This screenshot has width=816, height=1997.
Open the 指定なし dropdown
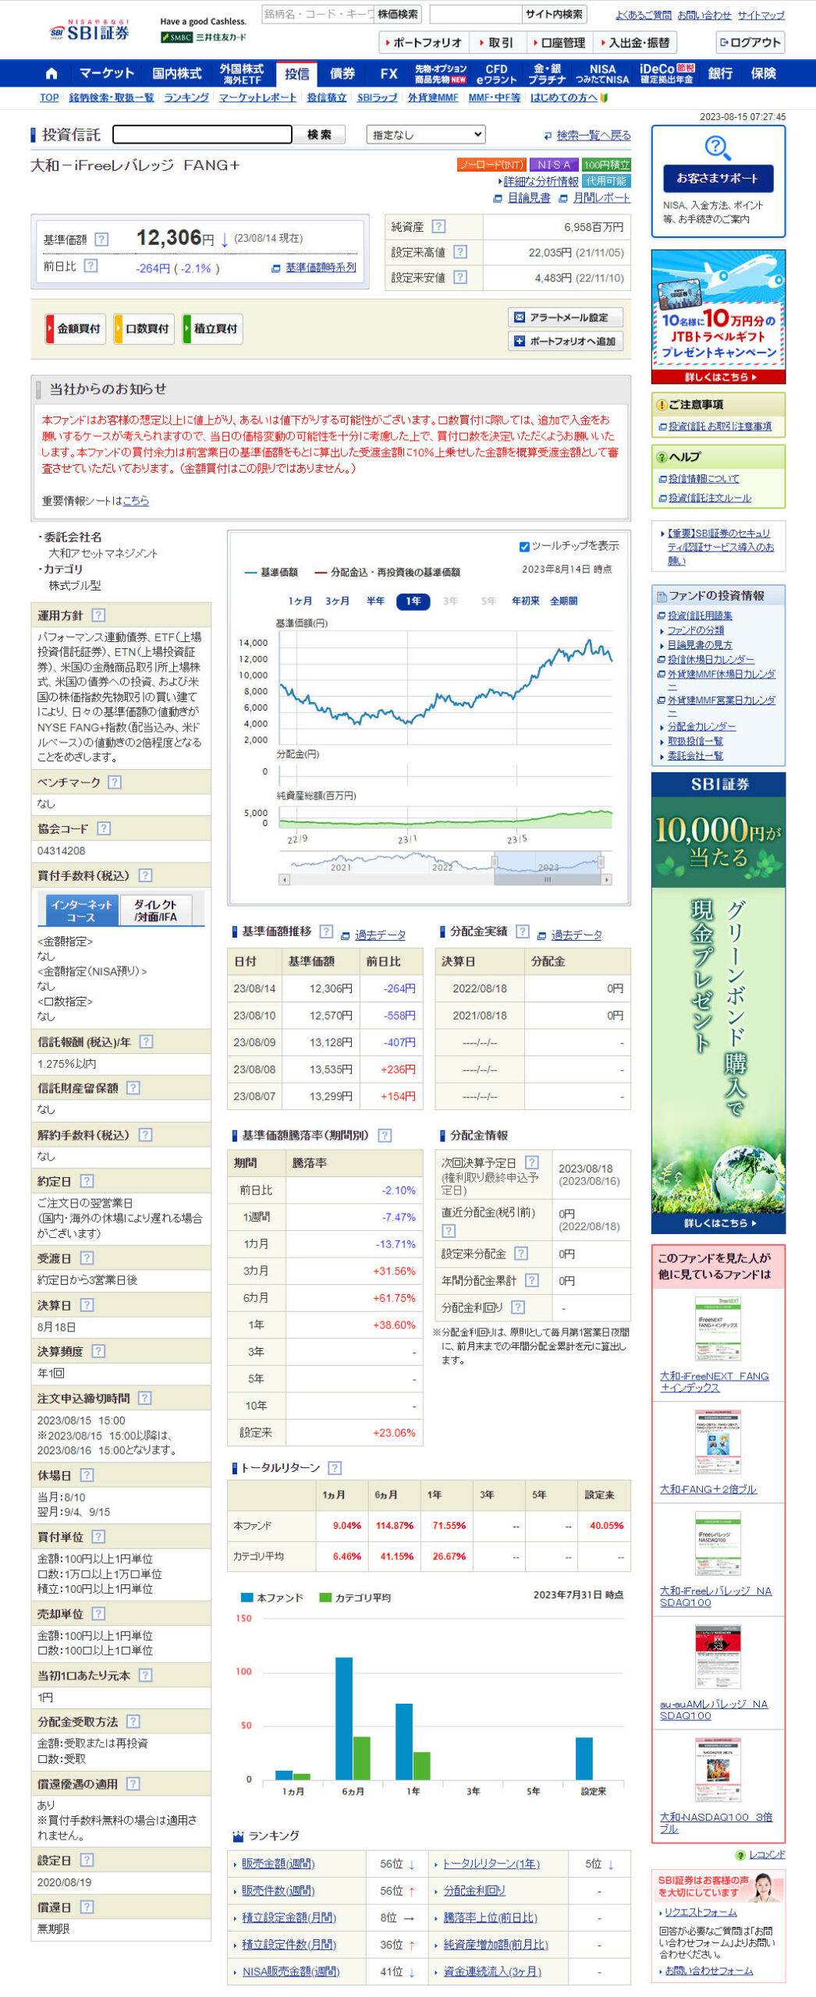[425, 135]
